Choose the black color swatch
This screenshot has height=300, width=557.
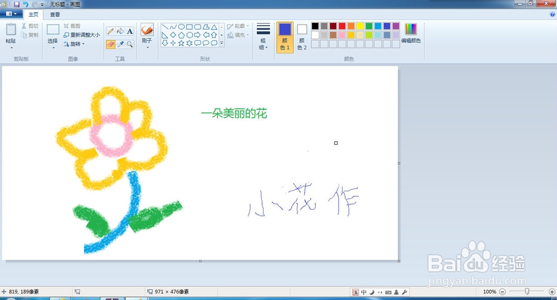point(315,26)
